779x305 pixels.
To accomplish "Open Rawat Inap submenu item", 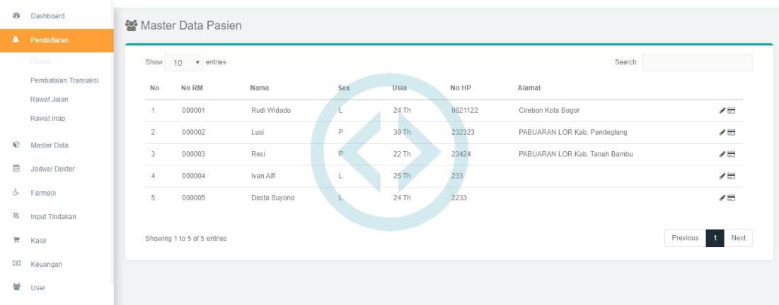I will coord(47,119).
